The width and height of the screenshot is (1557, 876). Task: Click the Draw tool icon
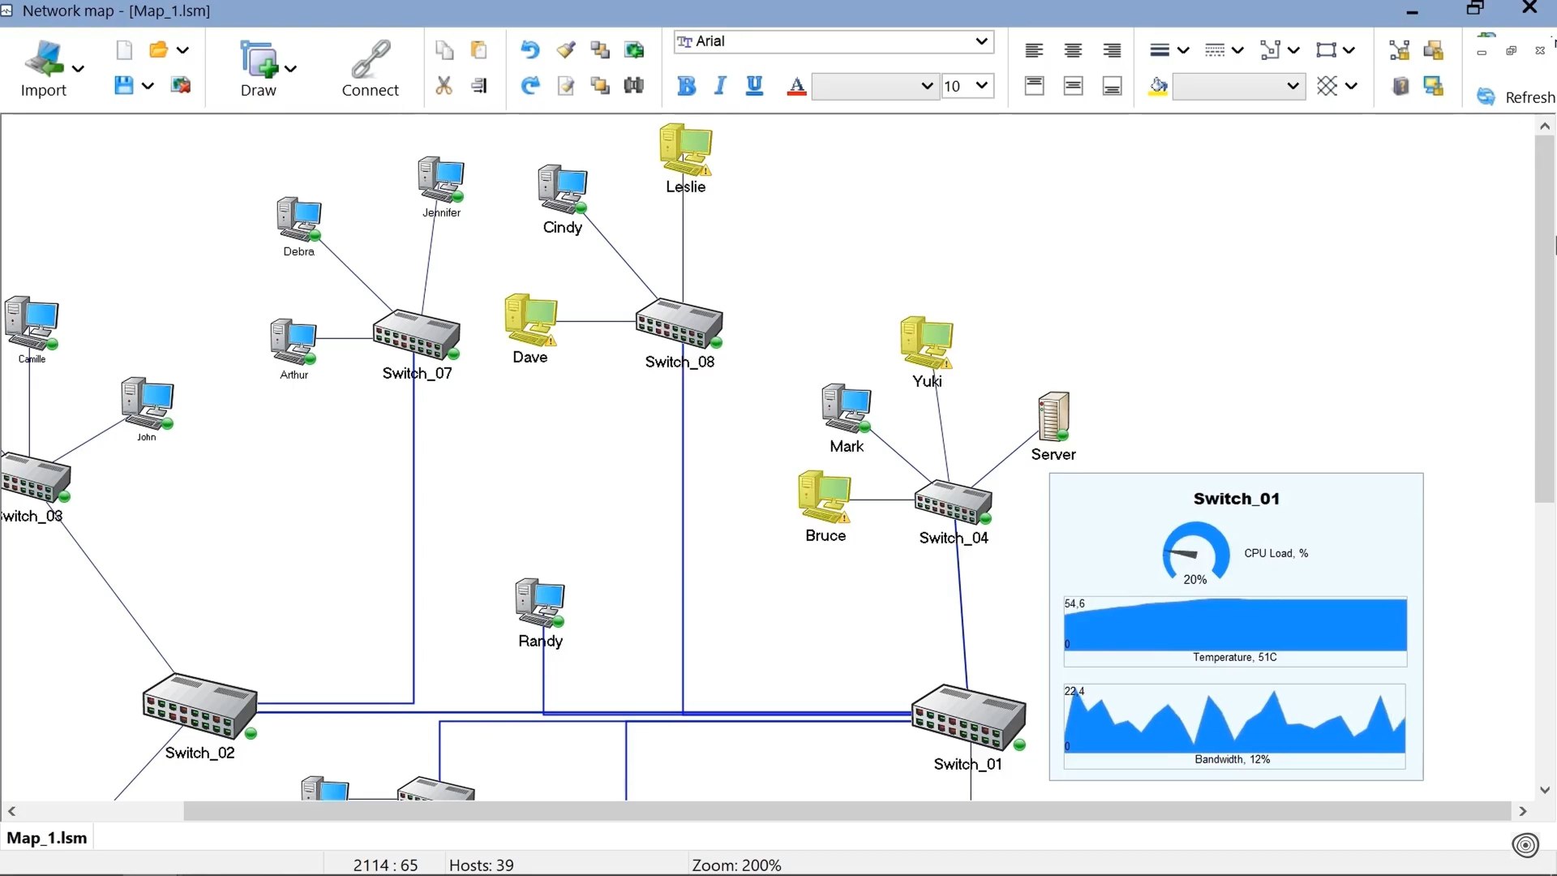click(258, 59)
